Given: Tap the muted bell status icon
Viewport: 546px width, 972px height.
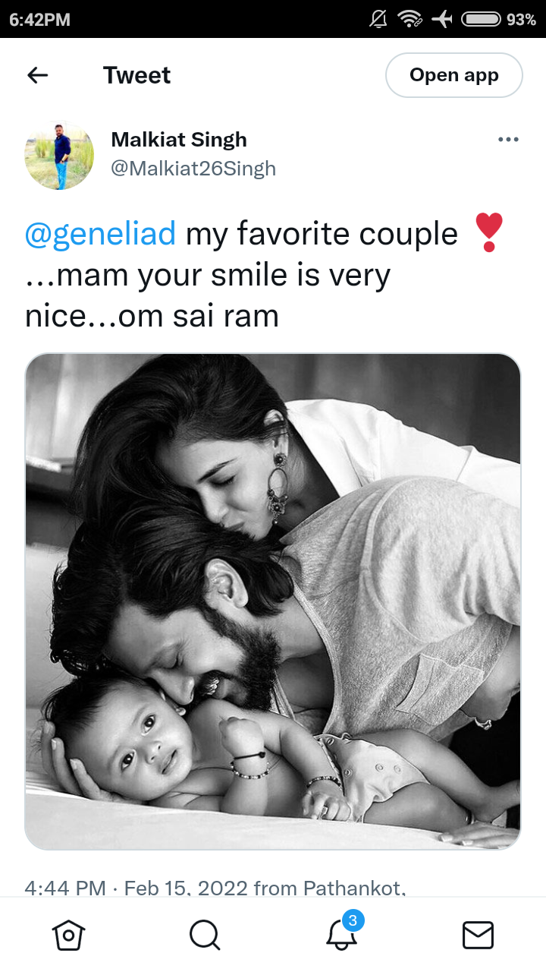Looking at the screenshot, I should click(378, 20).
